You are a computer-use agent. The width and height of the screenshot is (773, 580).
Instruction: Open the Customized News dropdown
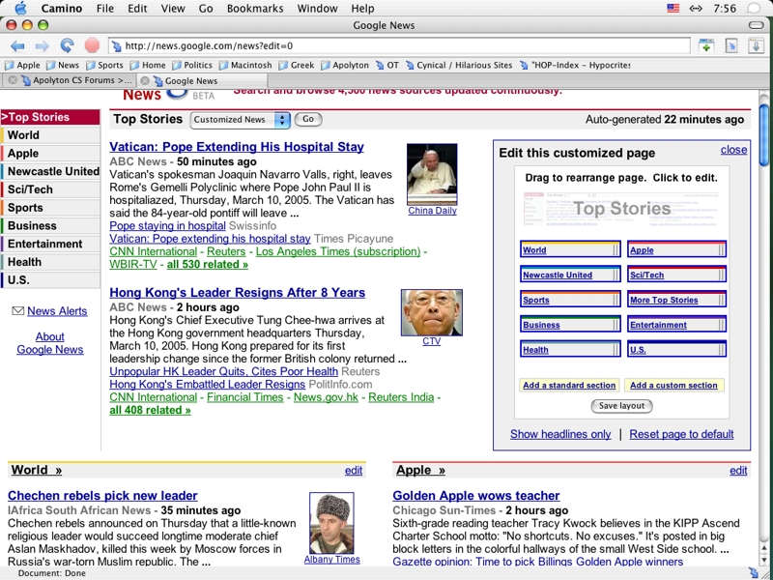240,120
